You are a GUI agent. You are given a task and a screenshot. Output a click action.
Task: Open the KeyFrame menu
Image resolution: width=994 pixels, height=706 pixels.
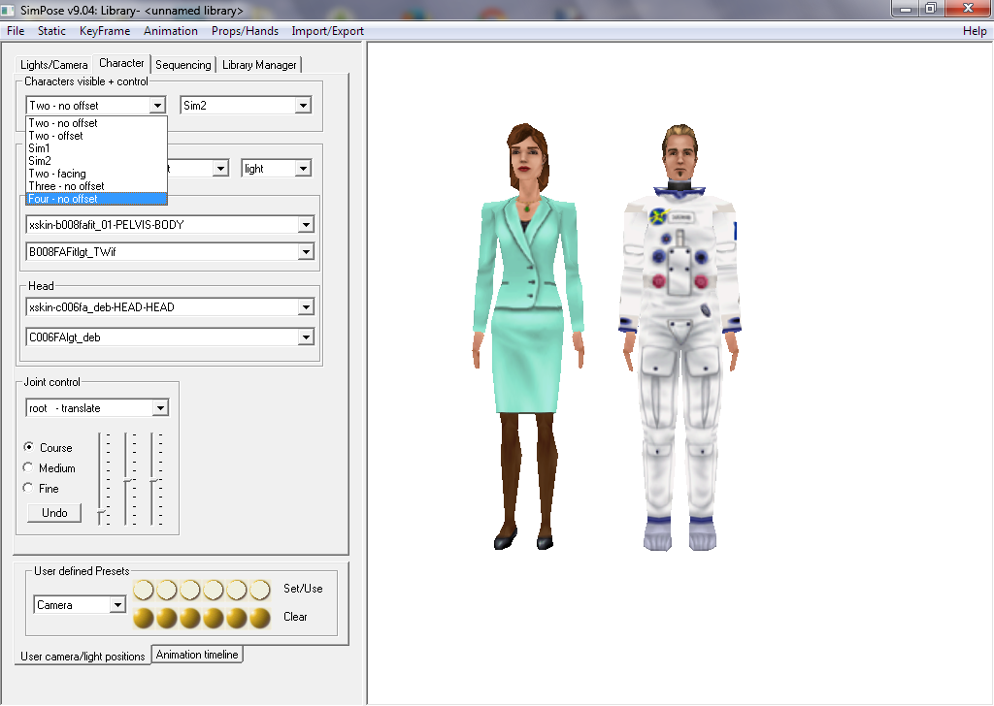tap(104, 31)
